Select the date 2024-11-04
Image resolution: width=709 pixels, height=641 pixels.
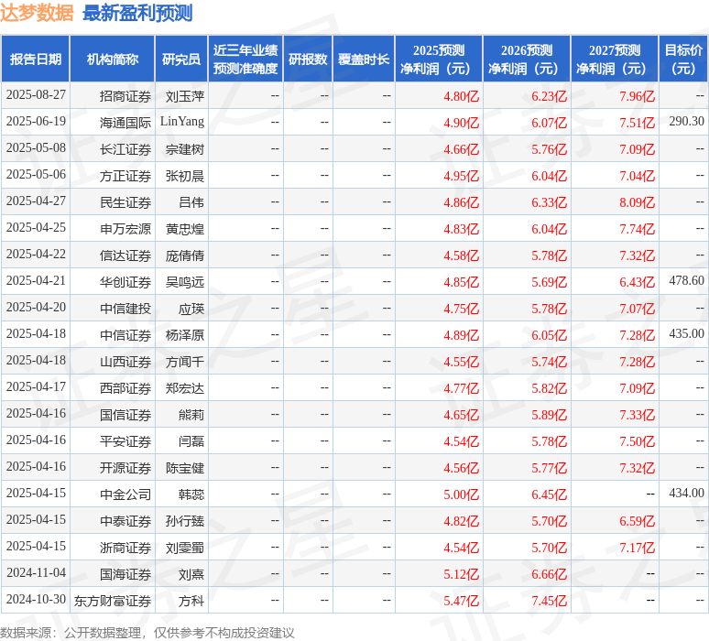(36, 572)
